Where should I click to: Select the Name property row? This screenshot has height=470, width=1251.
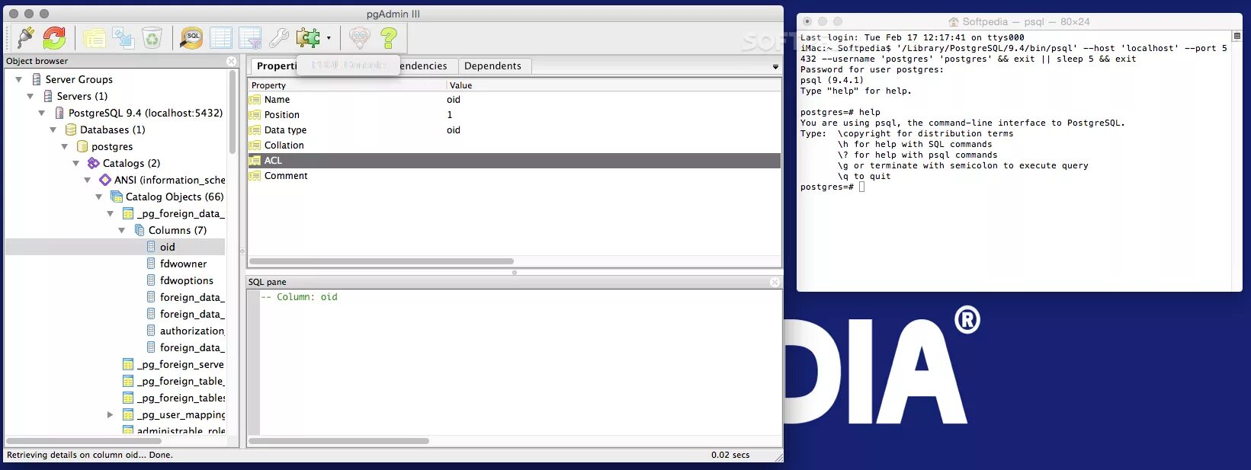tap(515, 100)
